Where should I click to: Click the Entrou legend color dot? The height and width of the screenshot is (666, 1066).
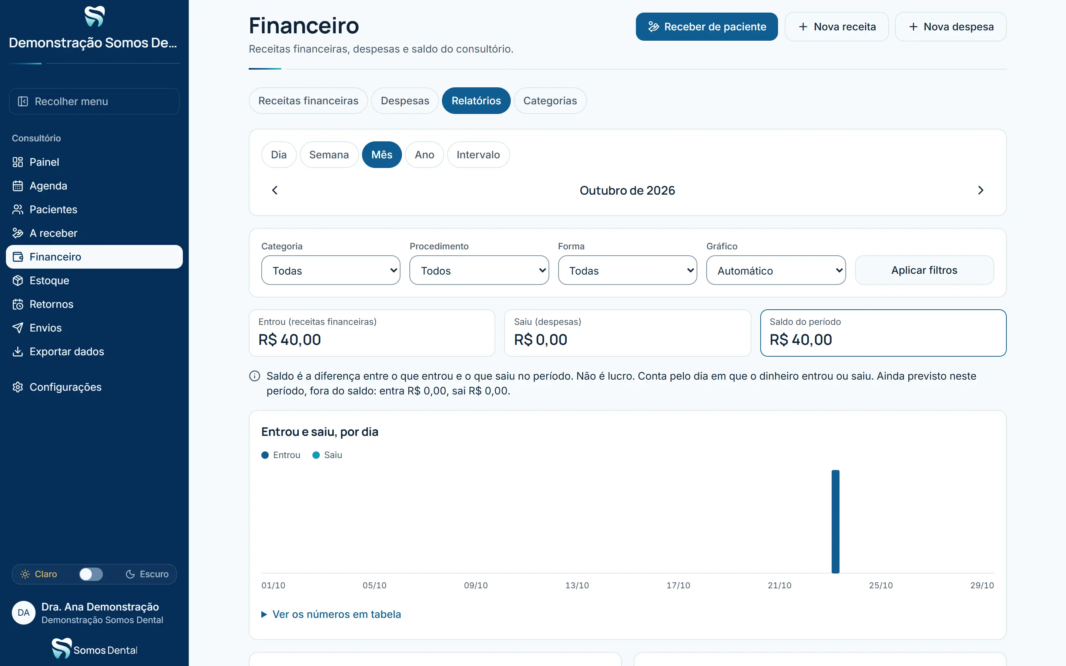[x=265, y=455]
